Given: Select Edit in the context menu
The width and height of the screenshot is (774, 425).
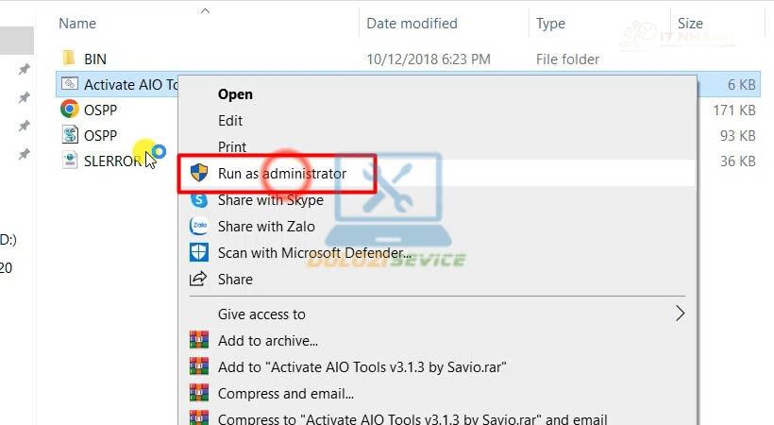Looking at the screenshot, I should 230,121.
